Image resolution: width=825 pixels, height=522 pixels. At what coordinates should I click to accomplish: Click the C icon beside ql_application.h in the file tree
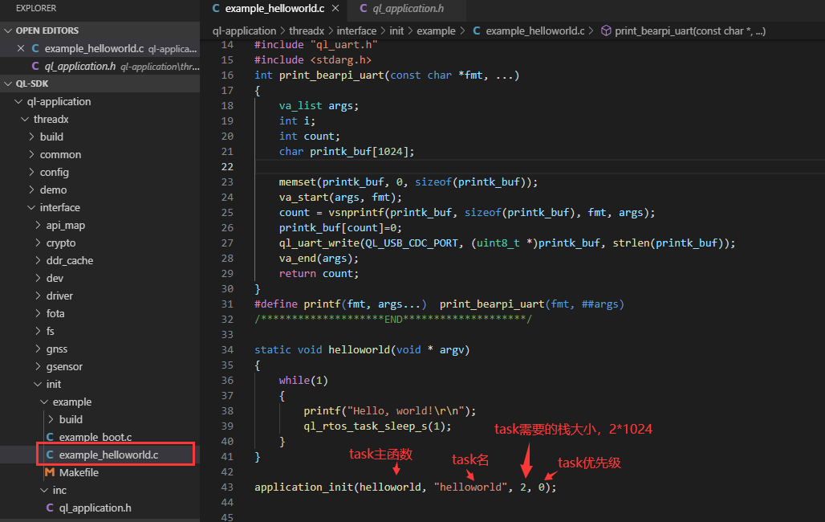[x=50, y=508]
